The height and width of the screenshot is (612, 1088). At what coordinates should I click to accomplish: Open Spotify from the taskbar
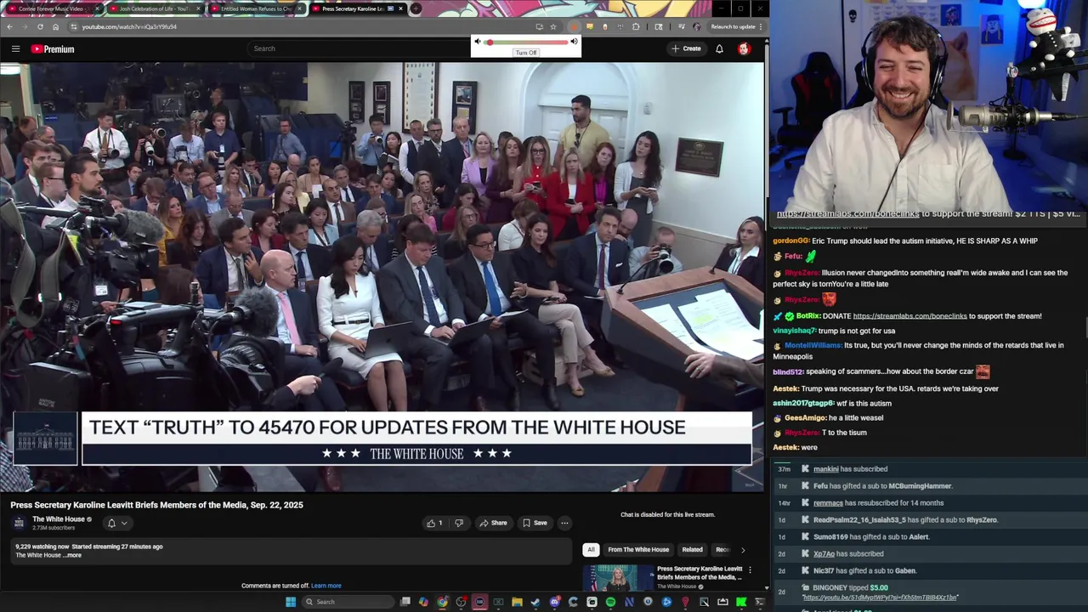click(x=610, y=602)
